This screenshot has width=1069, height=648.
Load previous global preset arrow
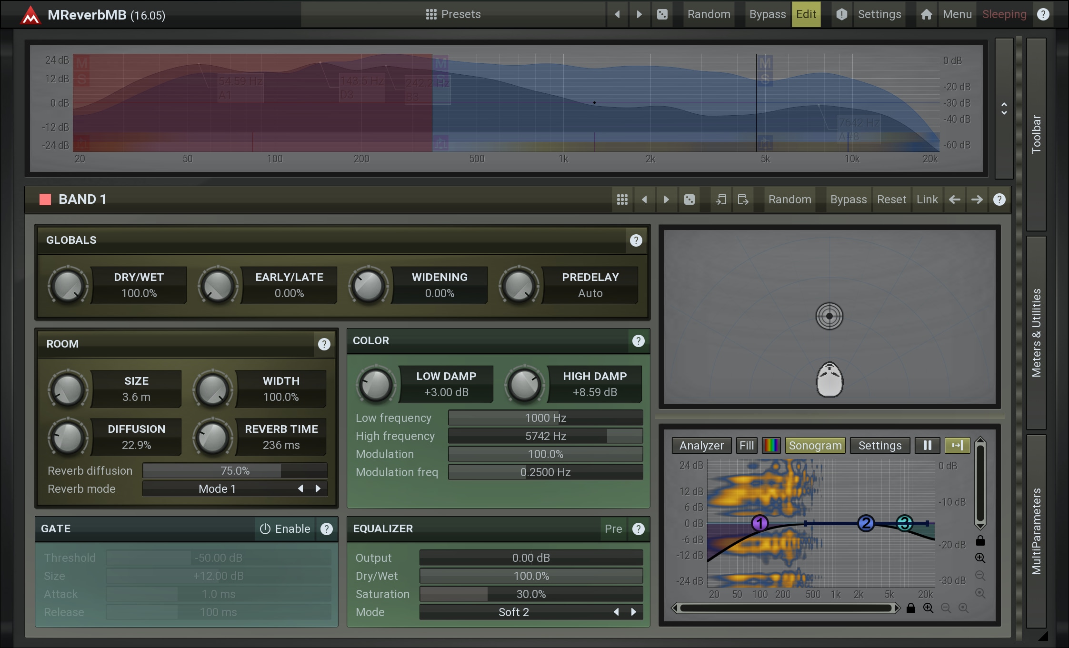(617, 14)
